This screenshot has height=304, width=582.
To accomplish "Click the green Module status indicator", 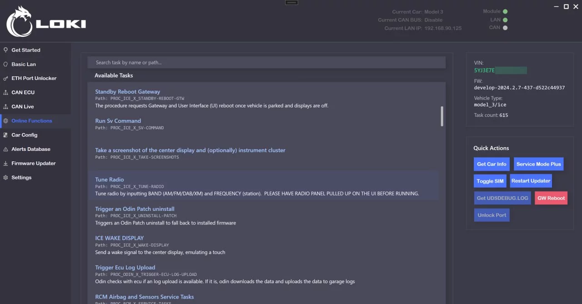I will point(505,11).
